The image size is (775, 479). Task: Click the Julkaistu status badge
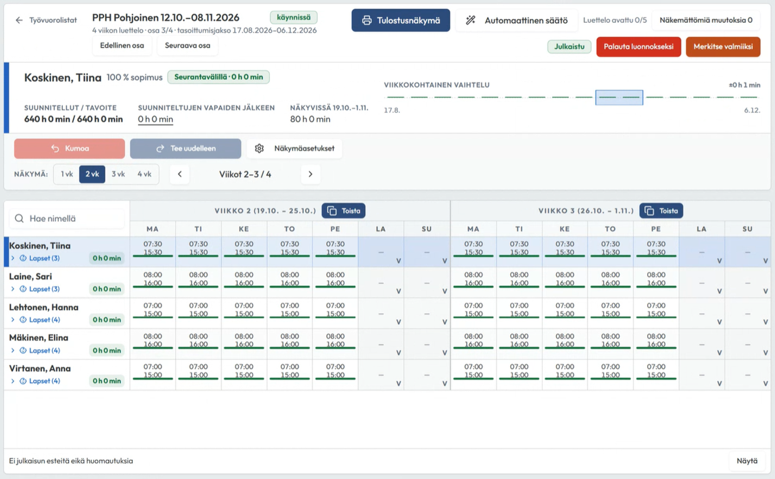tap(569, 47)
